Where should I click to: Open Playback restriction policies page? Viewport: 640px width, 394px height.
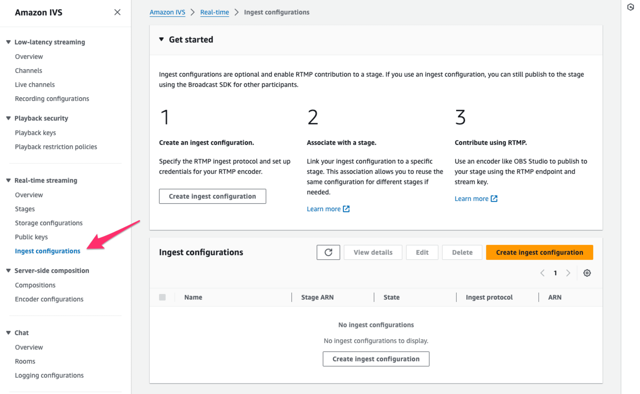pos(56,146)
